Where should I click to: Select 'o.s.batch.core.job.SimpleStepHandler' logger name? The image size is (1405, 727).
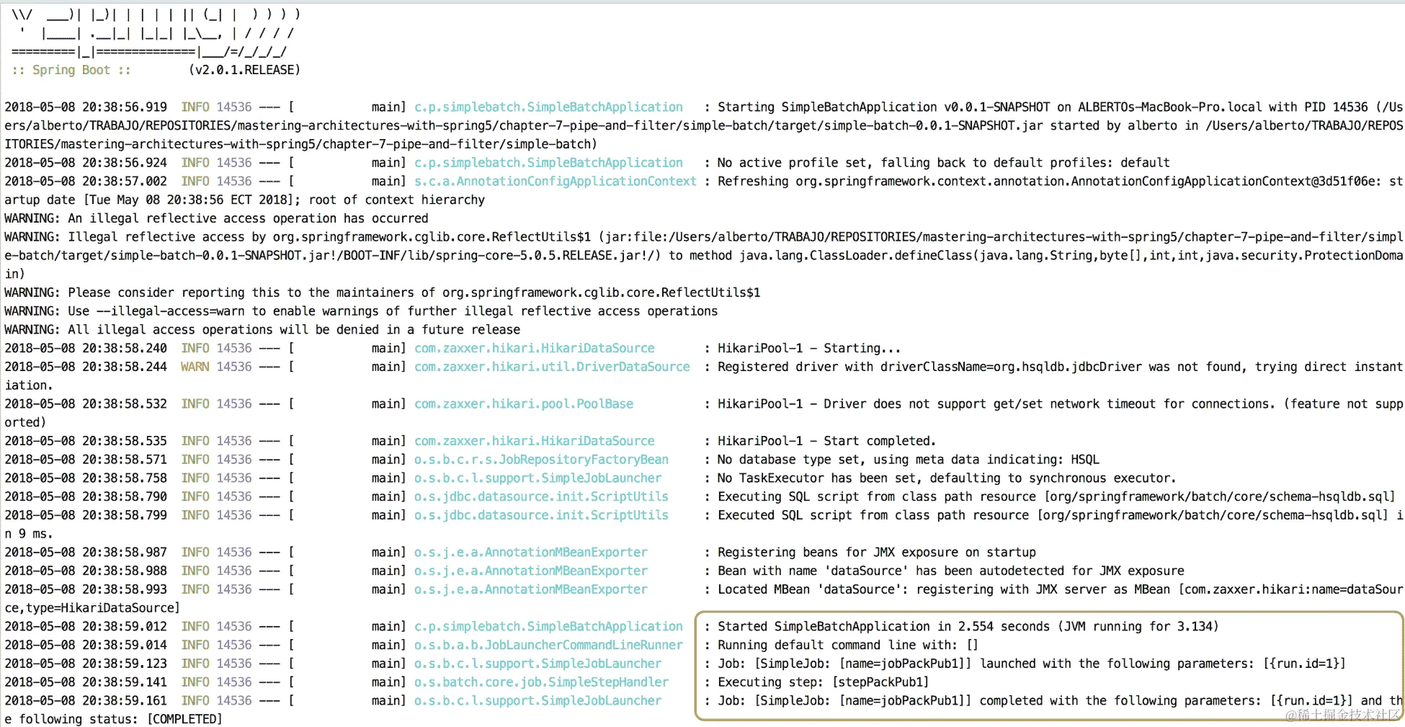click(x=541, y=682)
